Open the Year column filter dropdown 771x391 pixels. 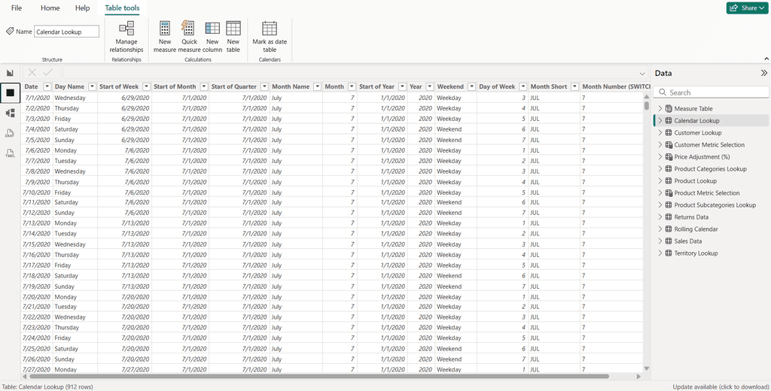coord(429,86)
